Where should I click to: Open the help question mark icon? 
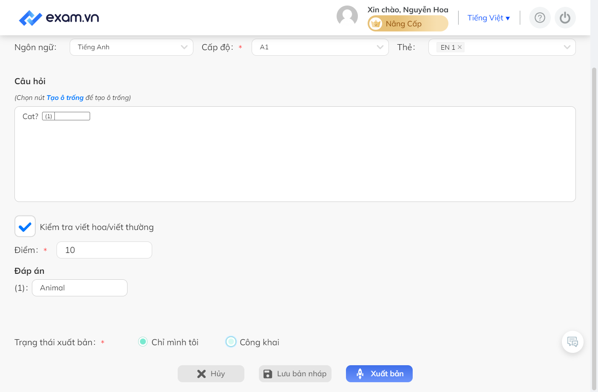(x=540, y=18)
